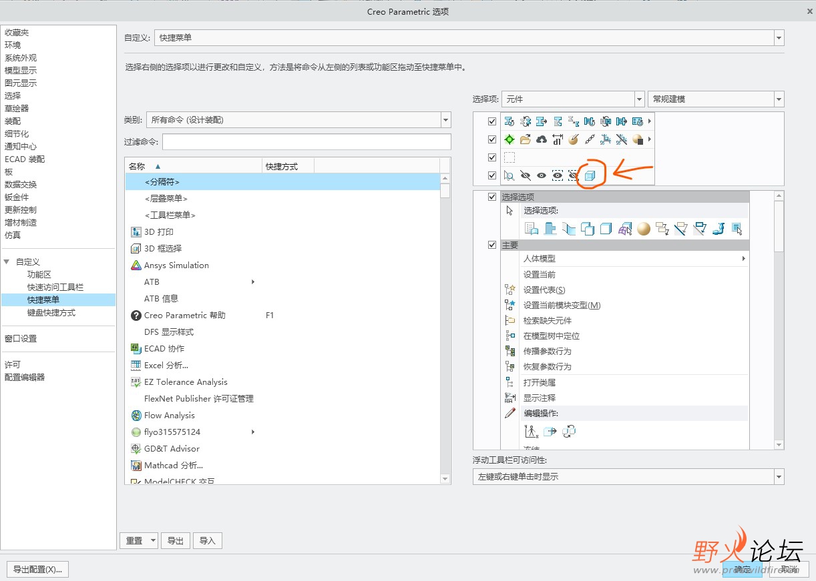Open the 选择项 元件 dropdown

point(639,99)
